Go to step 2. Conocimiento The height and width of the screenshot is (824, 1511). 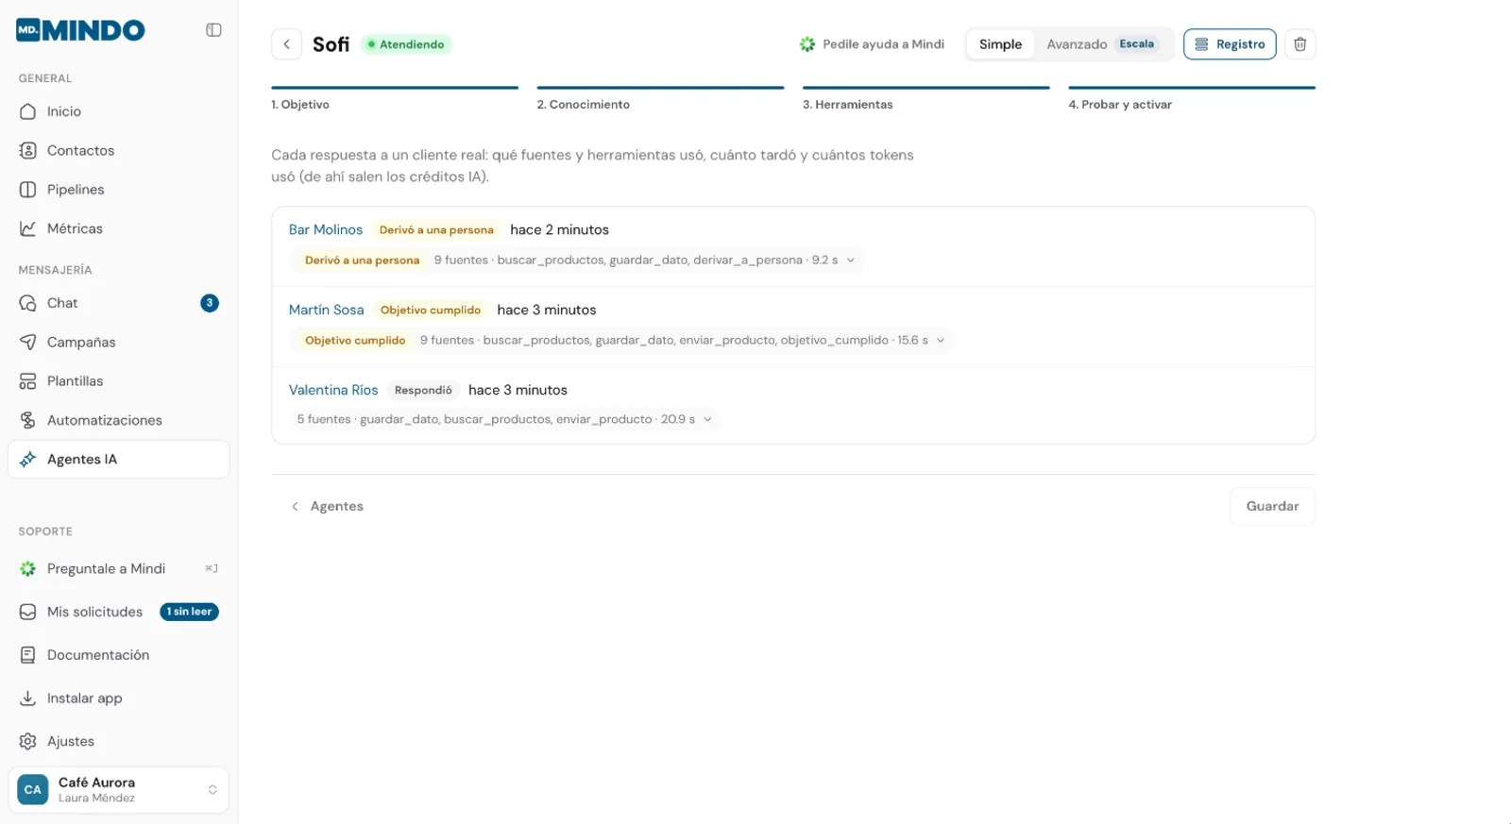pyautogui.click(x=660, y=99)
